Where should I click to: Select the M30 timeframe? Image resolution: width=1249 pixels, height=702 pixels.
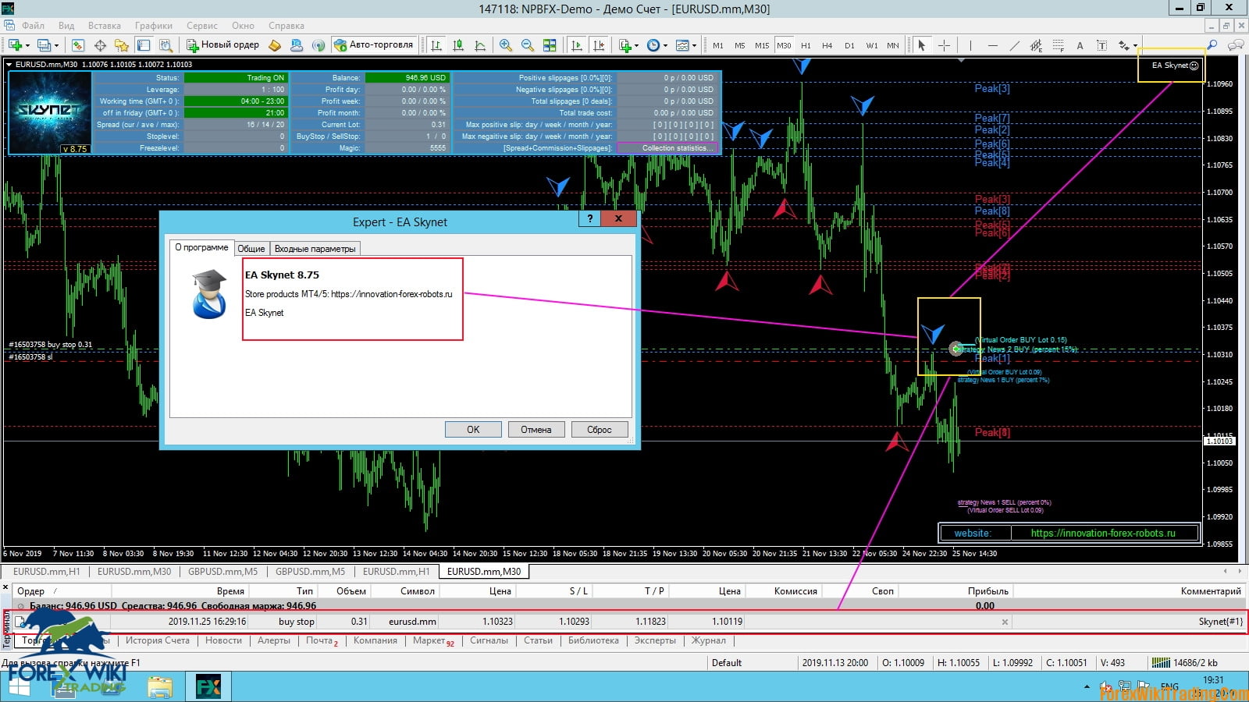pos(784,45)
